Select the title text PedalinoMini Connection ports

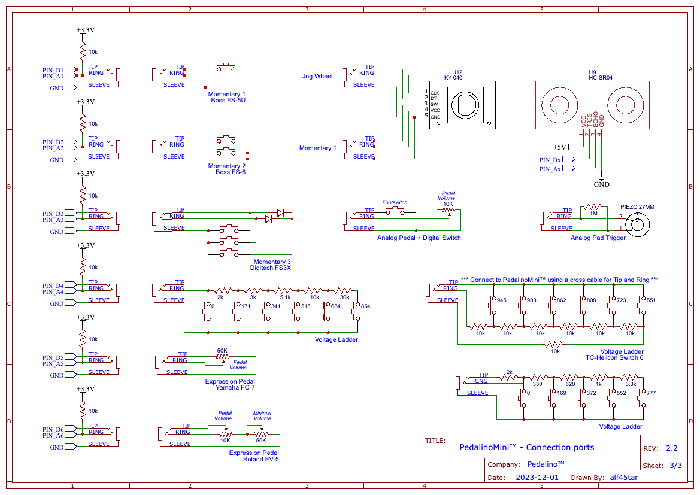[526, 447]
